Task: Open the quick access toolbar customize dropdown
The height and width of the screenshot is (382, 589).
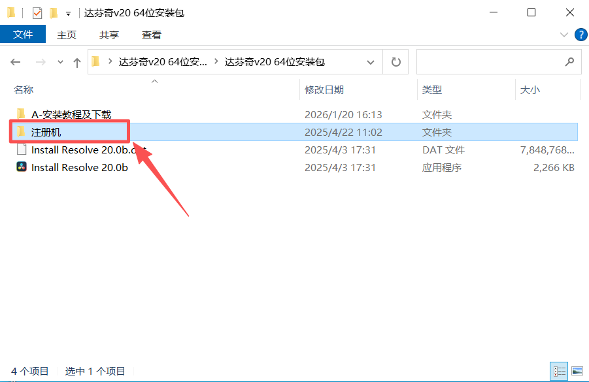Action: [68, 13]
